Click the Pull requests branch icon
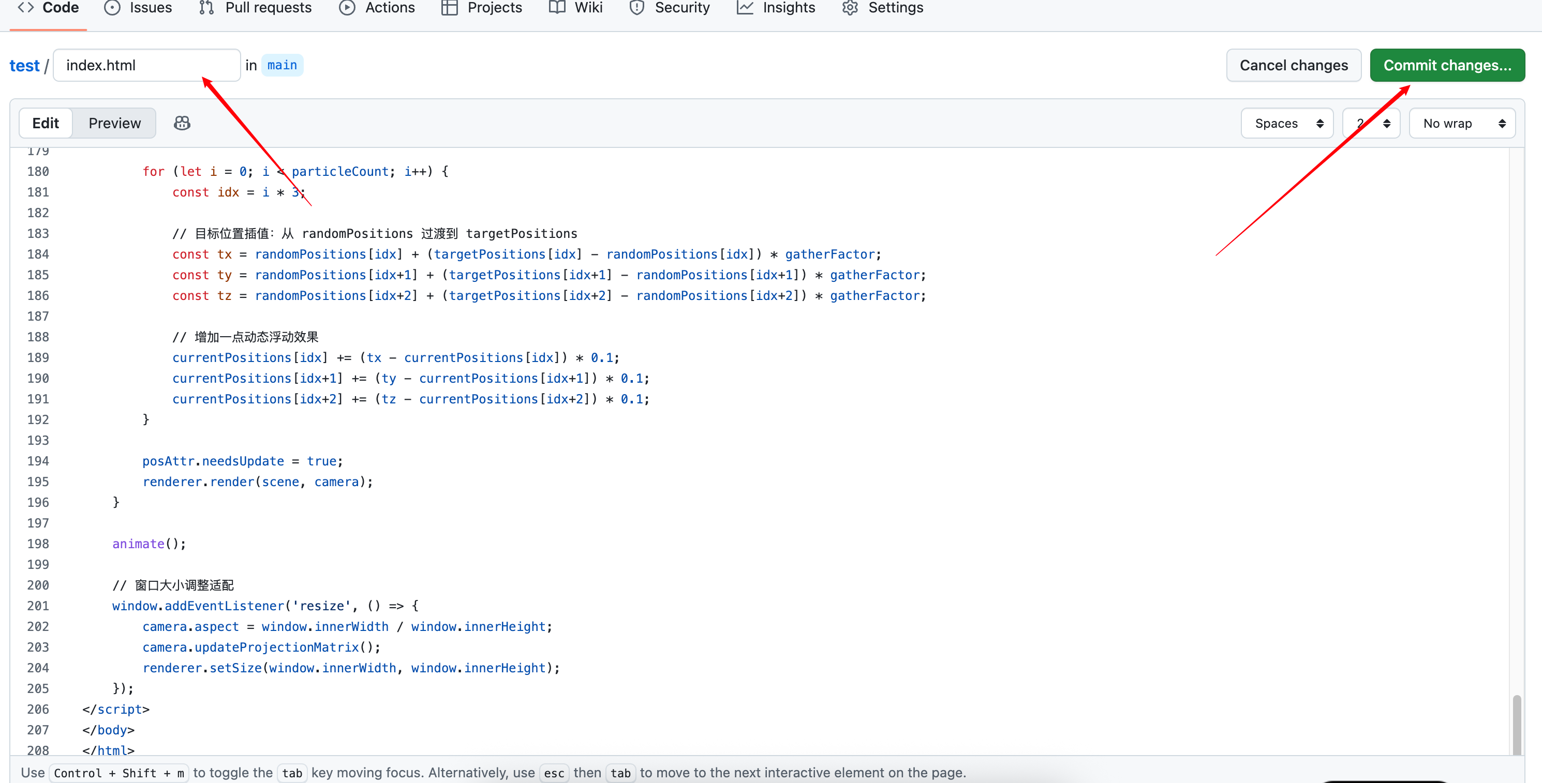The height and width of the screenshot is (783, 1542). click(x=206, y=7)
